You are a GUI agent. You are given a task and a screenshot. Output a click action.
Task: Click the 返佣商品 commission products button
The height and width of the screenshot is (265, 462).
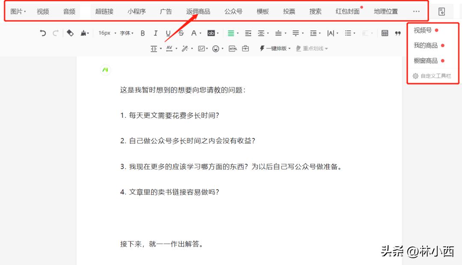[x=198, y=11]
